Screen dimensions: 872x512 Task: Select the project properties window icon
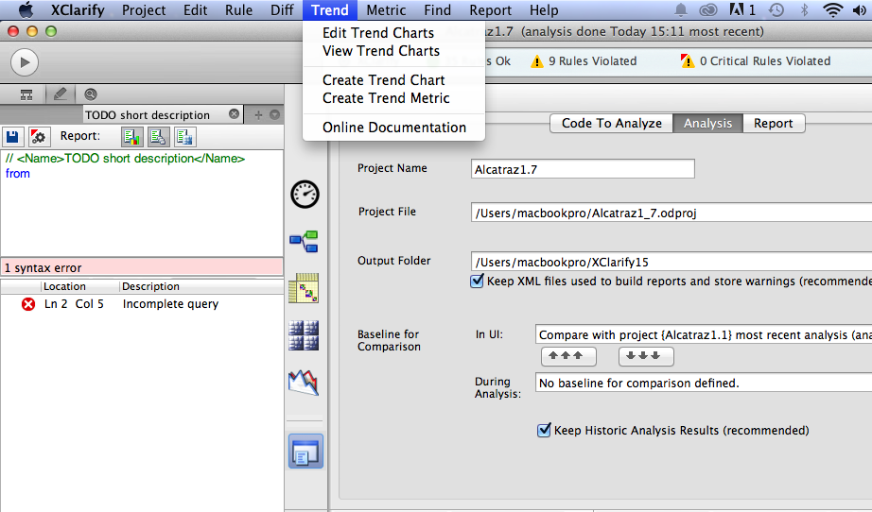[x=305, y=452]
